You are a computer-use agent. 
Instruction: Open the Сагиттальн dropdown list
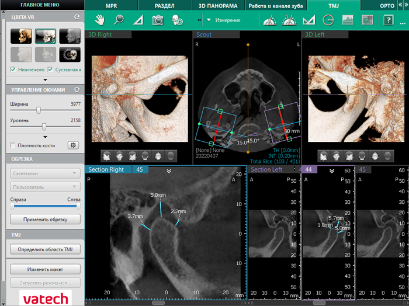pos(45,173)
